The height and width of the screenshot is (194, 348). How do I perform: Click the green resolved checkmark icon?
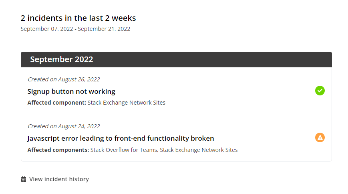320,91
